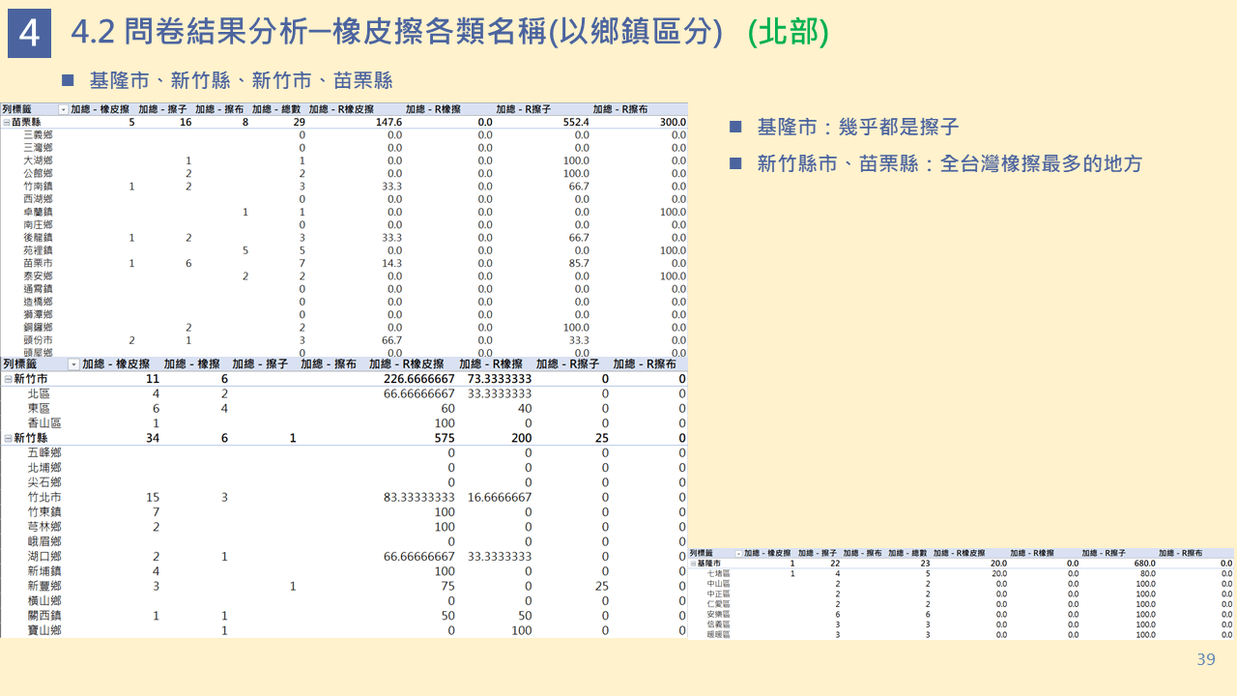Collapse the 新竹市 group with its minus box
This screenshot has width=1237, height=696.
coord(7,379)
